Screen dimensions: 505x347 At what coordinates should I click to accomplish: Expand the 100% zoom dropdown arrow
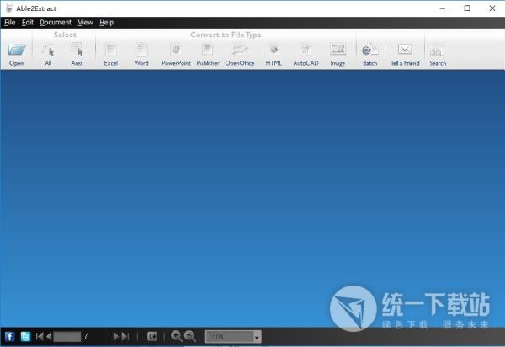pyautogui.click(x=257, y=338)
